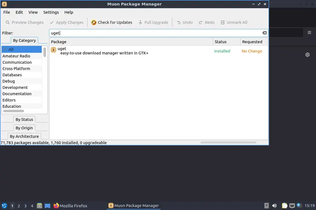316x210 pixels.
Task: Click the No Change requested value
Action: pos(252,51)
